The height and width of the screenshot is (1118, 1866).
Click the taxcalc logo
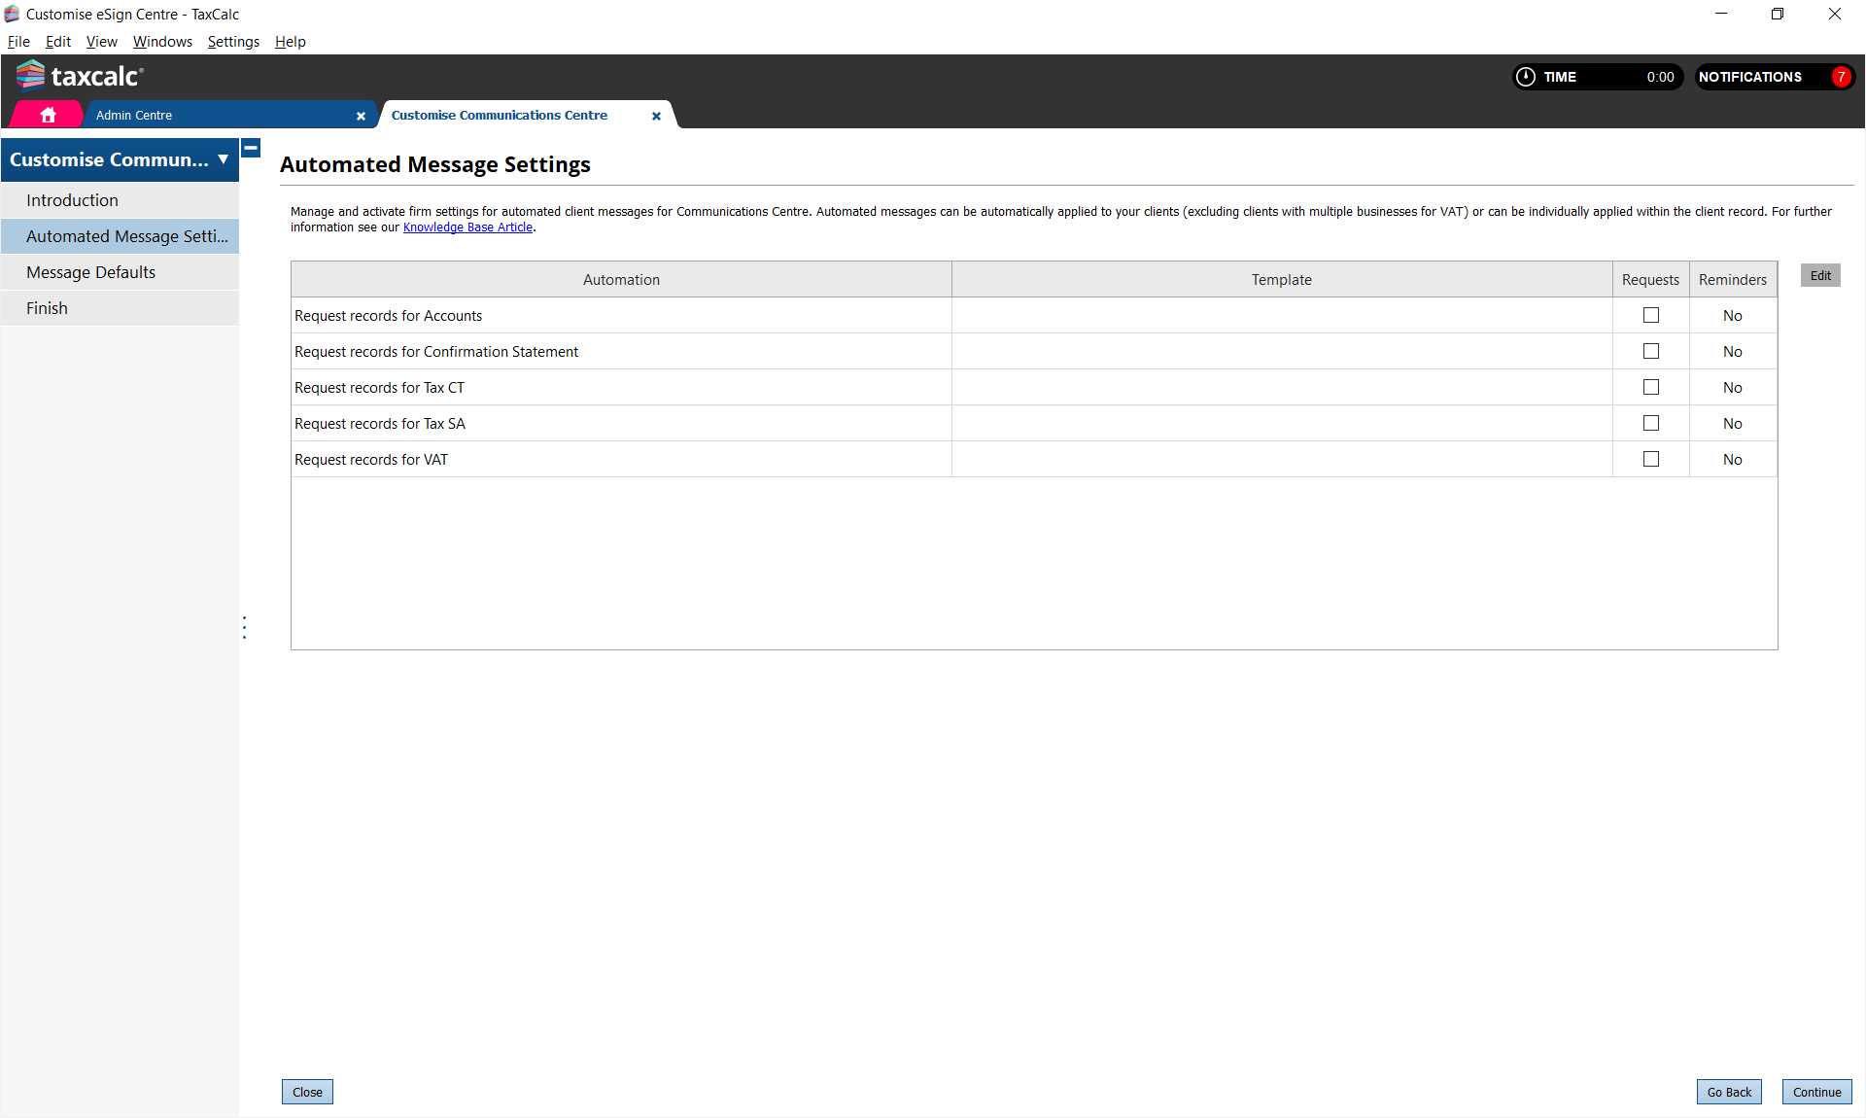pyautogui.click(x=80, y=76)
